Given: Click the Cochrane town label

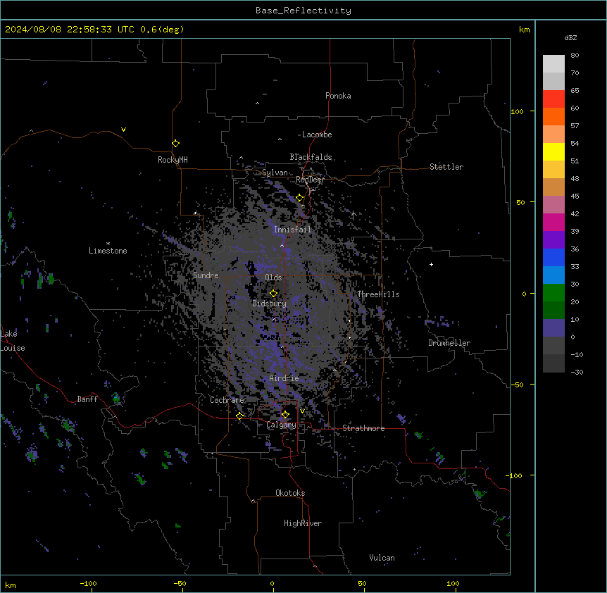Looking at the screenshot, I should (x=227, y=400).
